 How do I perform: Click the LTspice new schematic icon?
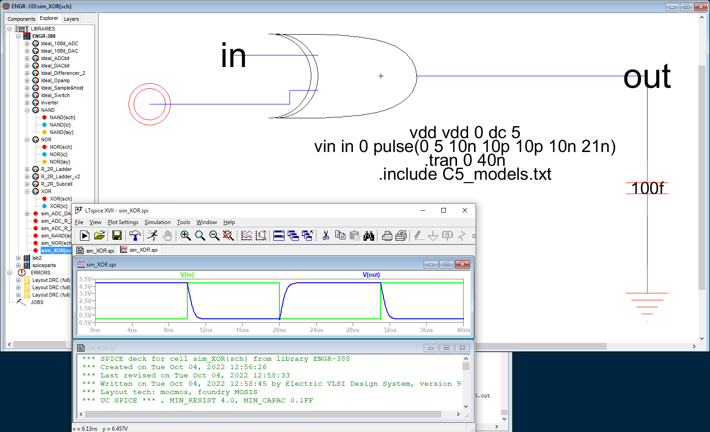point(85,236)
